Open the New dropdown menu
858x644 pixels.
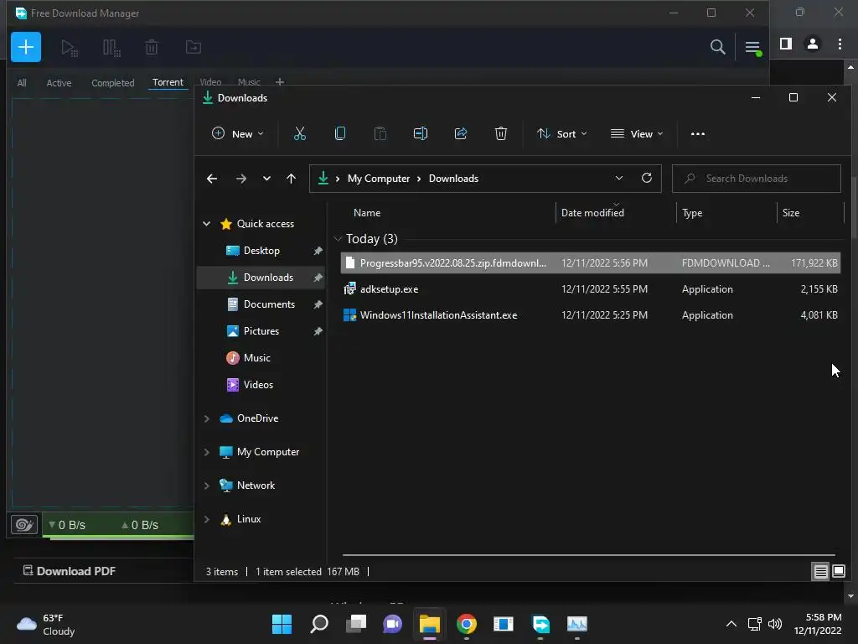point(237,133)
